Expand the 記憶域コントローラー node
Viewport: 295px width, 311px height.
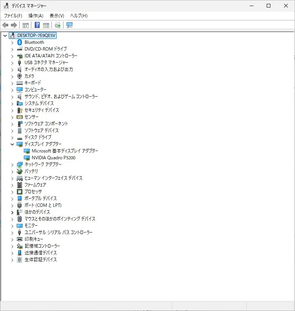click(12, 246)
